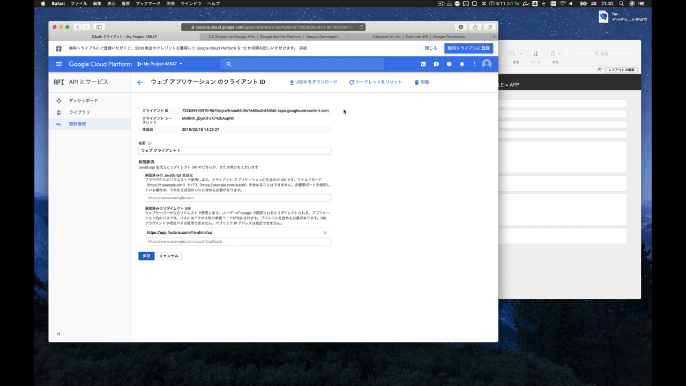Viewport: 686px width, 386px height.
Task: Open the ウインドウ menu
Action: pos(191,4)
